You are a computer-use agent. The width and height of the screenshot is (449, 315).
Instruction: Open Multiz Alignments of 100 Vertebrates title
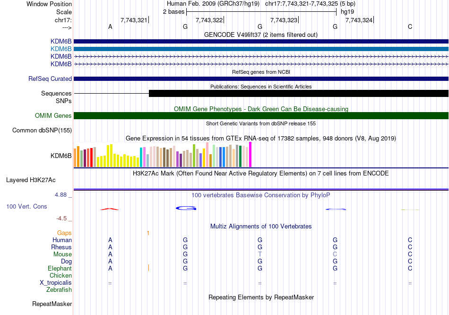(261, 227)
